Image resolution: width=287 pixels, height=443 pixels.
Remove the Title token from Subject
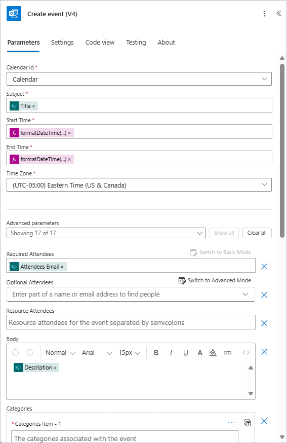pyautogui.click(x=33, y=106)
